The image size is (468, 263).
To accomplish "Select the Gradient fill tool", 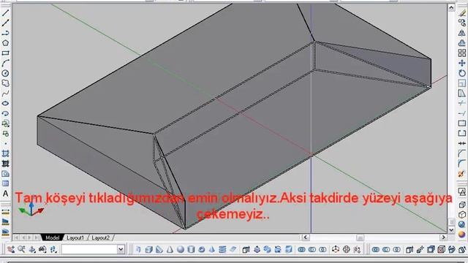I will click(5, 164).
